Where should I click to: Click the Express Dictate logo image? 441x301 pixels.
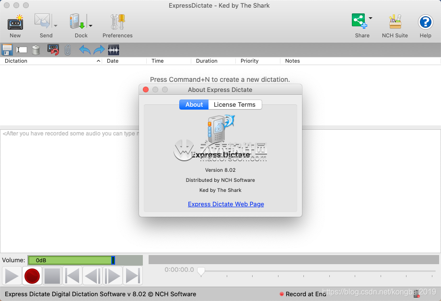(x=221, y=128)
